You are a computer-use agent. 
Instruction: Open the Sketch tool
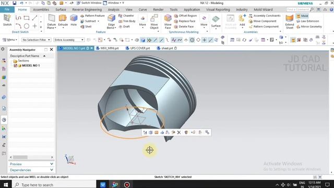(7, 20)
